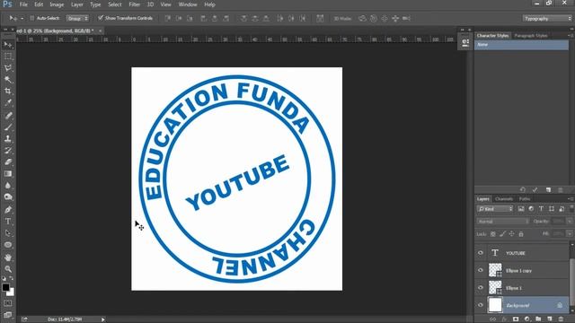The height and width of the screenshot is (323, 575).
Task: Open Move tool preset picker arrow
Action: pos(22,18)
